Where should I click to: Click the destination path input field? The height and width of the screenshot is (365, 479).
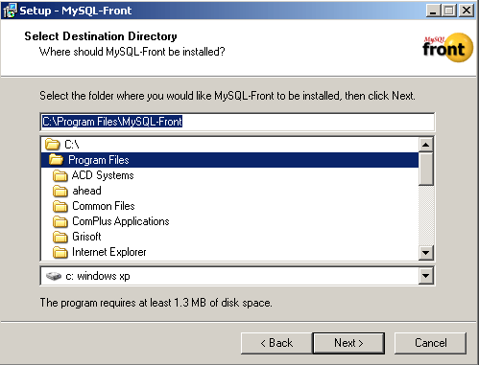click(237, 122)
